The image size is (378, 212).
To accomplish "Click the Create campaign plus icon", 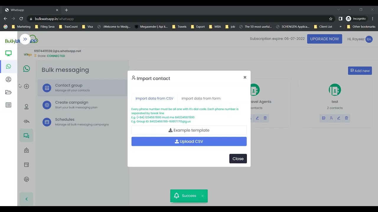I will (x=47, y=105).
